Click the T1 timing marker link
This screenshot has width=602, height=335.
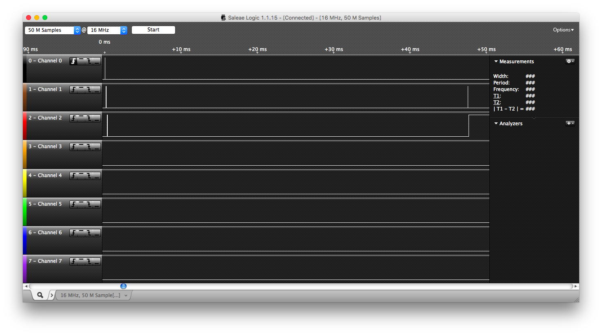coord(497,96)
